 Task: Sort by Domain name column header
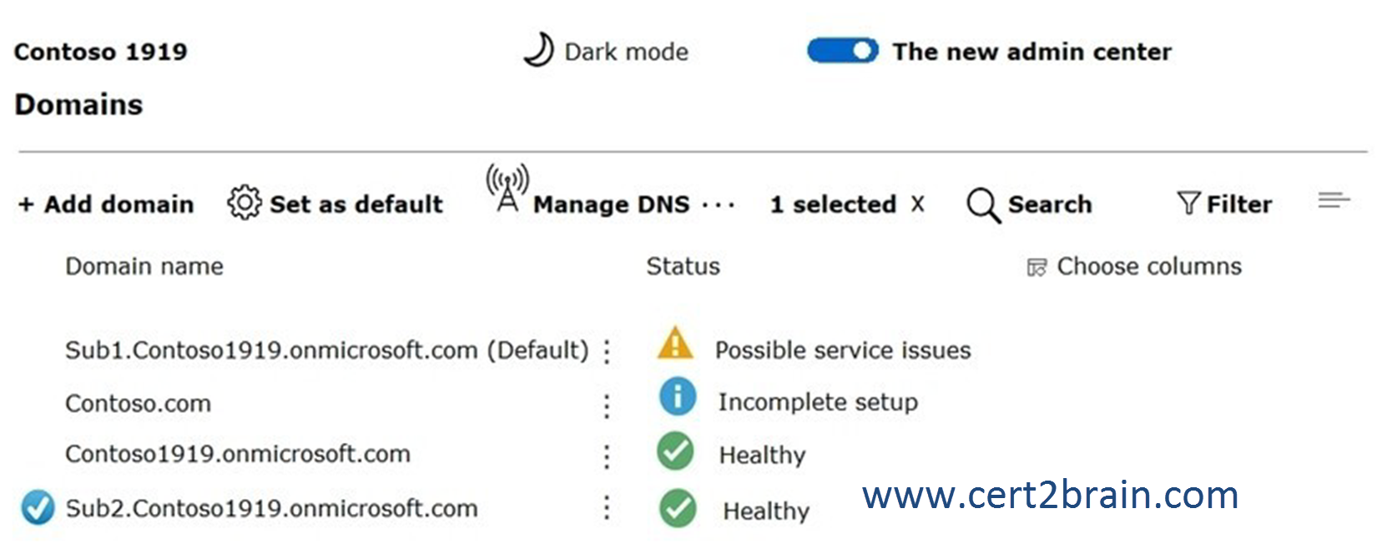[x=144, y=266]
